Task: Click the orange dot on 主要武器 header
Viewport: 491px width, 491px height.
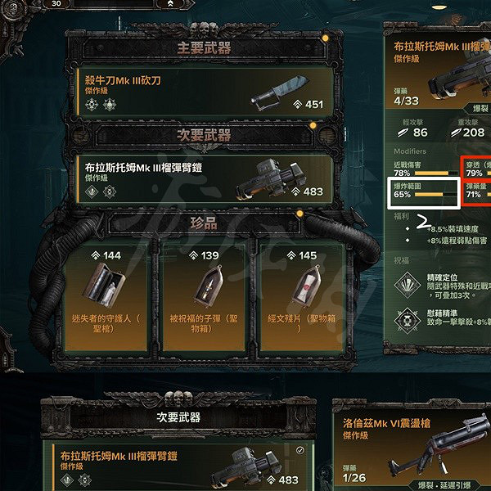Action: coord(326,38)
